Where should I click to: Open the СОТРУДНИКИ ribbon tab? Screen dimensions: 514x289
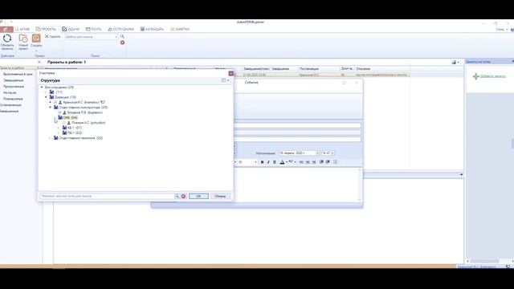tap(121, 29)
